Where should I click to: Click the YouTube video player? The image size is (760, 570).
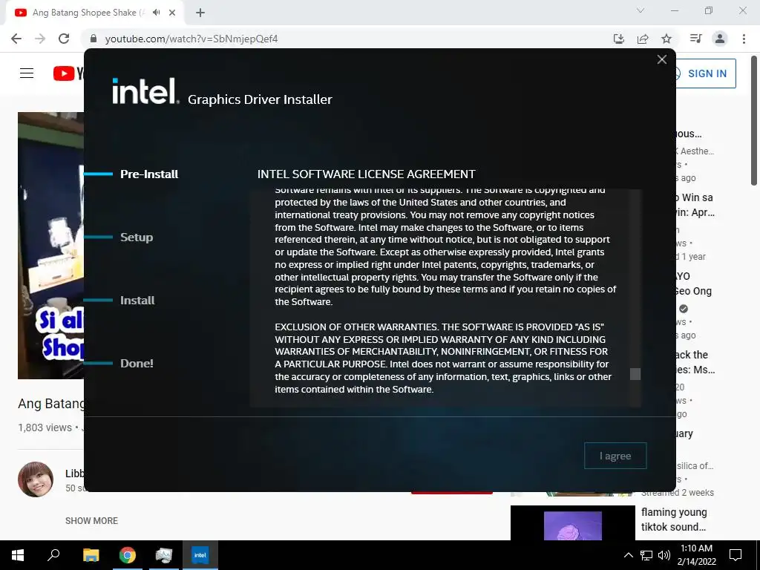pyautogui.click(x=51, y=245)
